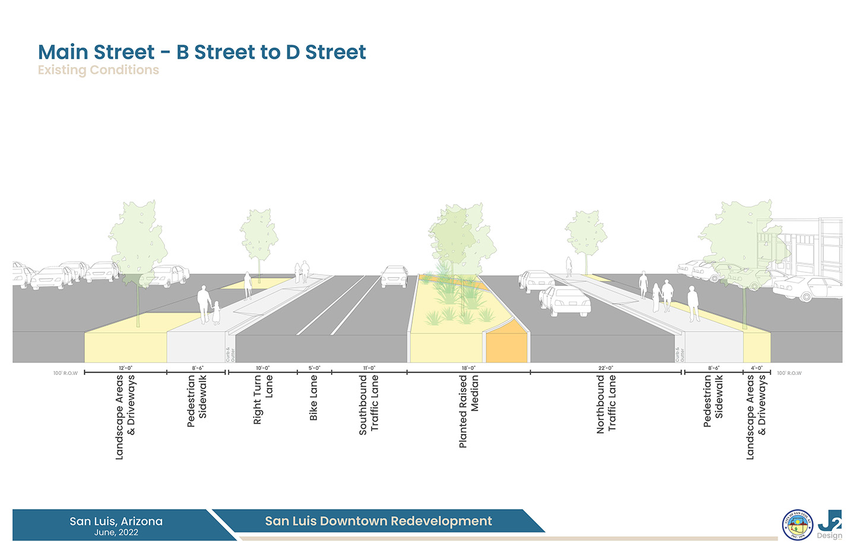Click the City of San Luis seal logo

797,525
